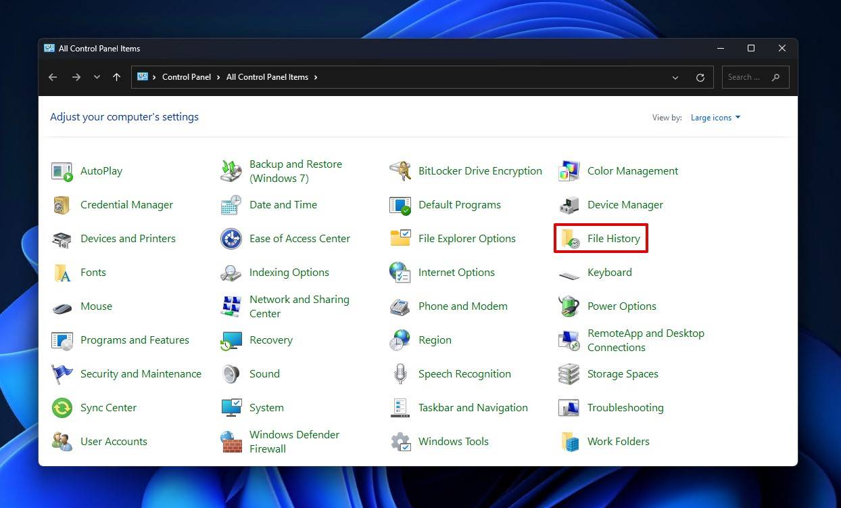Click the BitLocker Drive Encryption icon
841x508 pixels.
400,171
